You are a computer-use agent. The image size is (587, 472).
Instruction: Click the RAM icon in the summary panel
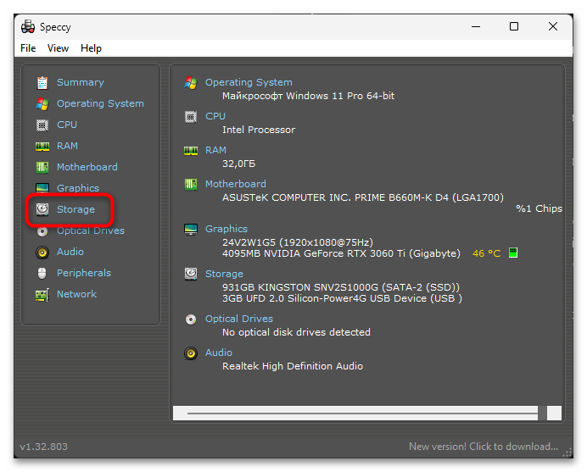[191, 151]
